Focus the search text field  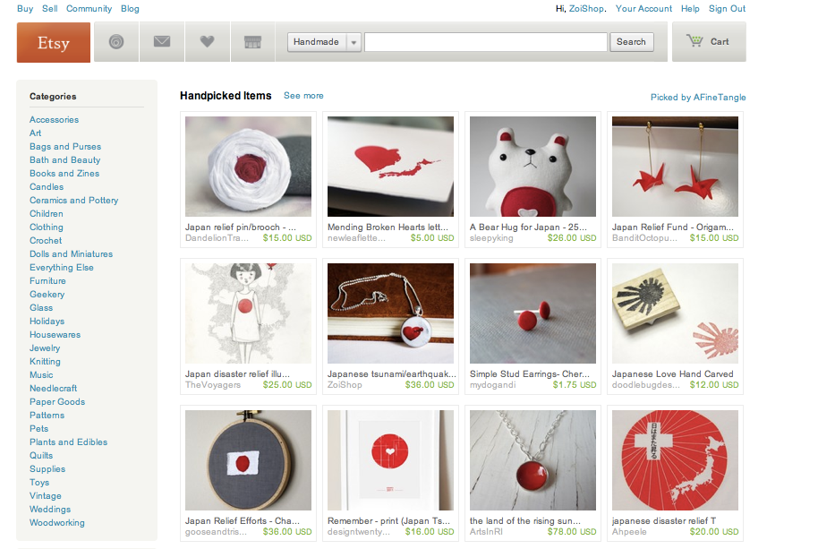pyautogui.click(x=486, y=42)
